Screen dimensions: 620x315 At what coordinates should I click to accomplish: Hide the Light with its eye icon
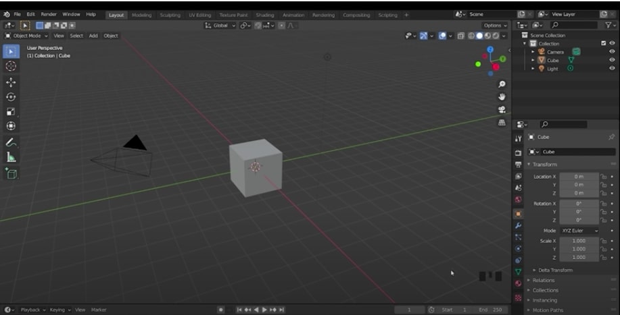click(x=612, y=68)
